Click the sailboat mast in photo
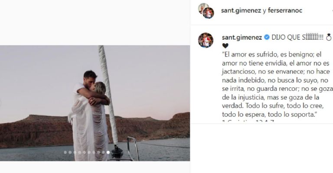This screenshot has width=333, height=173. pos(108,95)
